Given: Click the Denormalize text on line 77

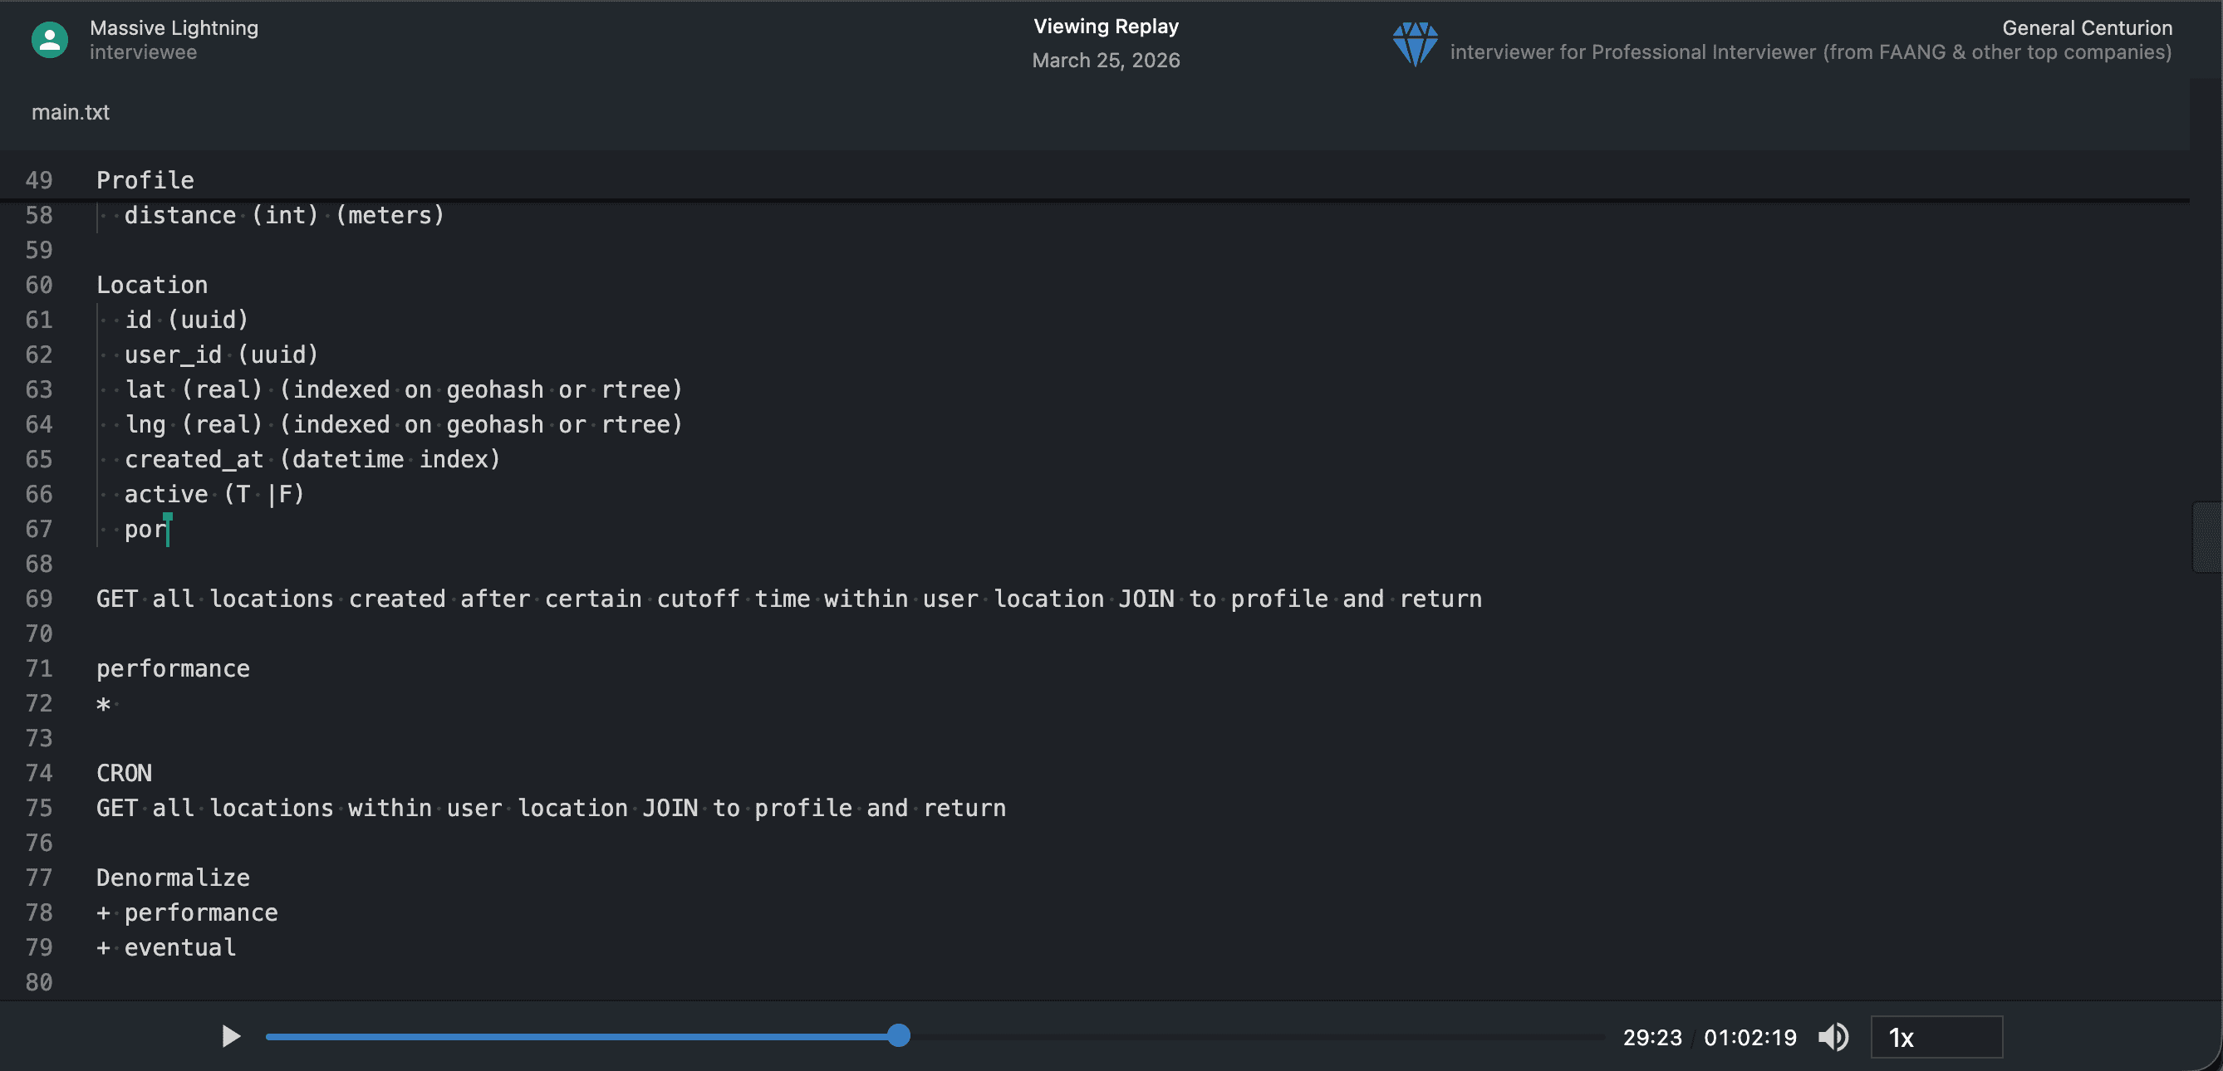Looking at the screenshot, I should pyautogui.click(x=173, y=878).
